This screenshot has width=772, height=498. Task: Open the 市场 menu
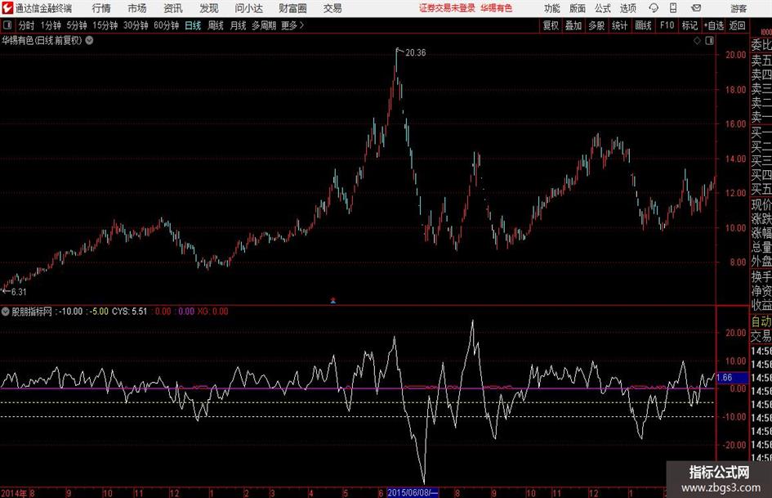(x=137, y=8)
